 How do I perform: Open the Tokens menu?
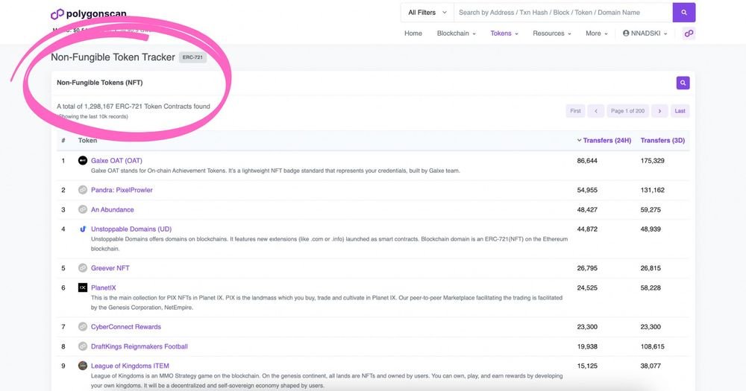click(x=504, y=34)
